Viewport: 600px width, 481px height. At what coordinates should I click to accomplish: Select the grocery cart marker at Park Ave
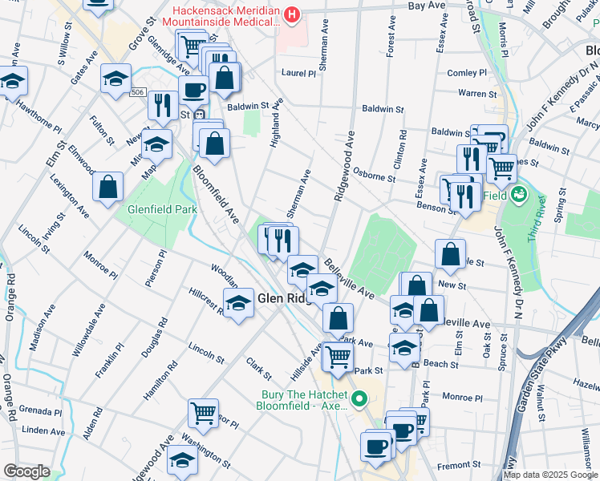(339, 356)
